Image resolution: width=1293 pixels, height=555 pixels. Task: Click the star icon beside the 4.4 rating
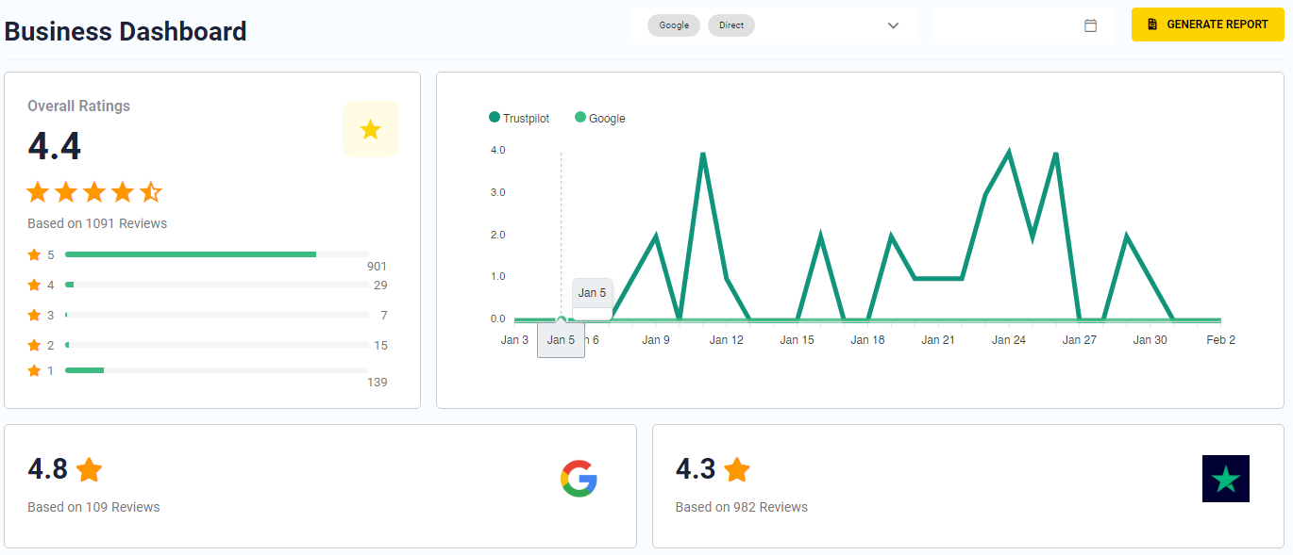pos(371,127)
